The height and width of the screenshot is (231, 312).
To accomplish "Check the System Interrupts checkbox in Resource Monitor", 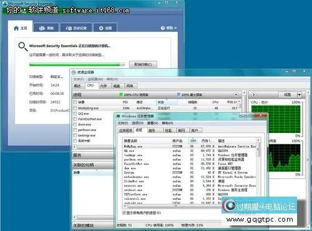I will coord(75,140).
